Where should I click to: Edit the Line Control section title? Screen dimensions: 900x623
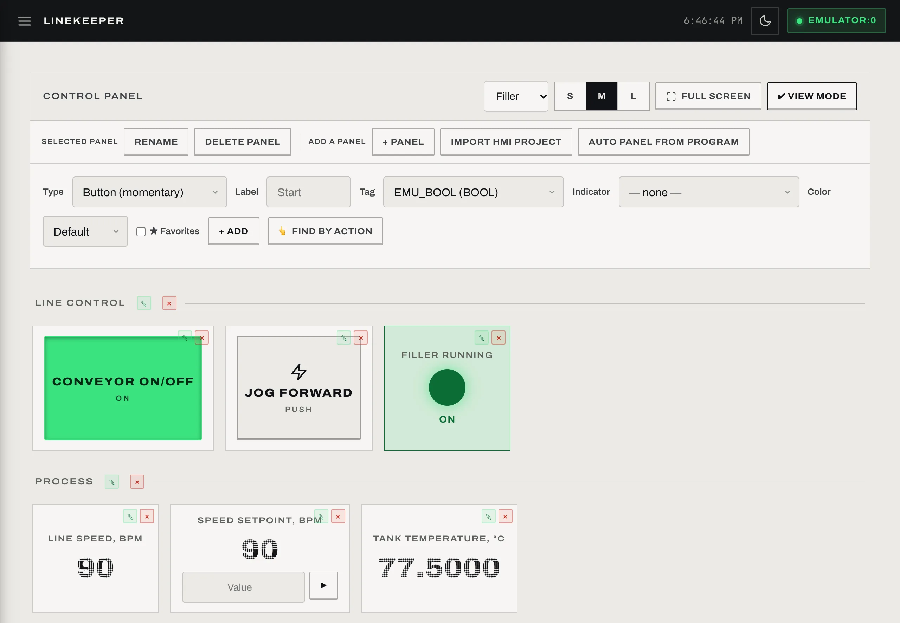click(144, 303)
